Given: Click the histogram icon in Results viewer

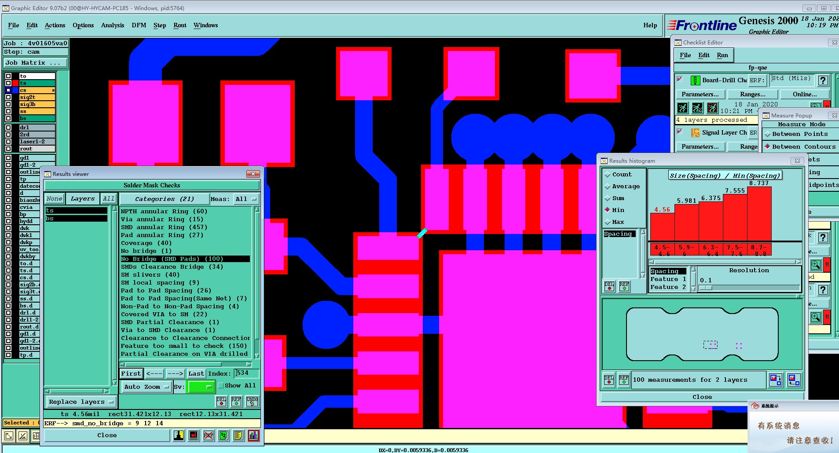Looking at the screenshot, I should tap(253, 435).
